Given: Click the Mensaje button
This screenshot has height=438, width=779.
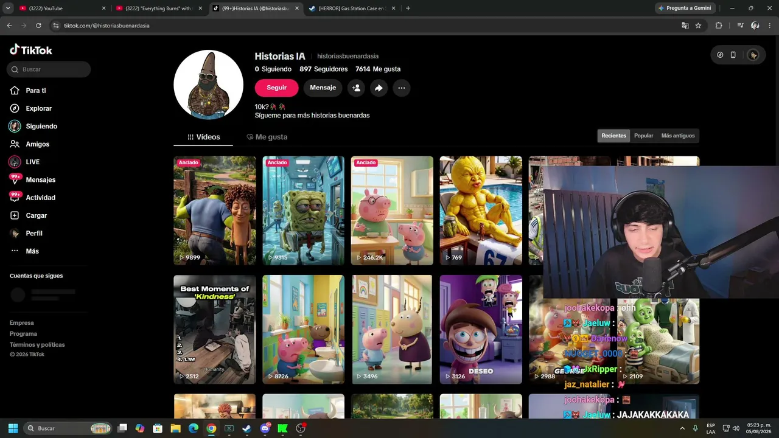Looking at the screenshot, I should click(x=323, y=88).
